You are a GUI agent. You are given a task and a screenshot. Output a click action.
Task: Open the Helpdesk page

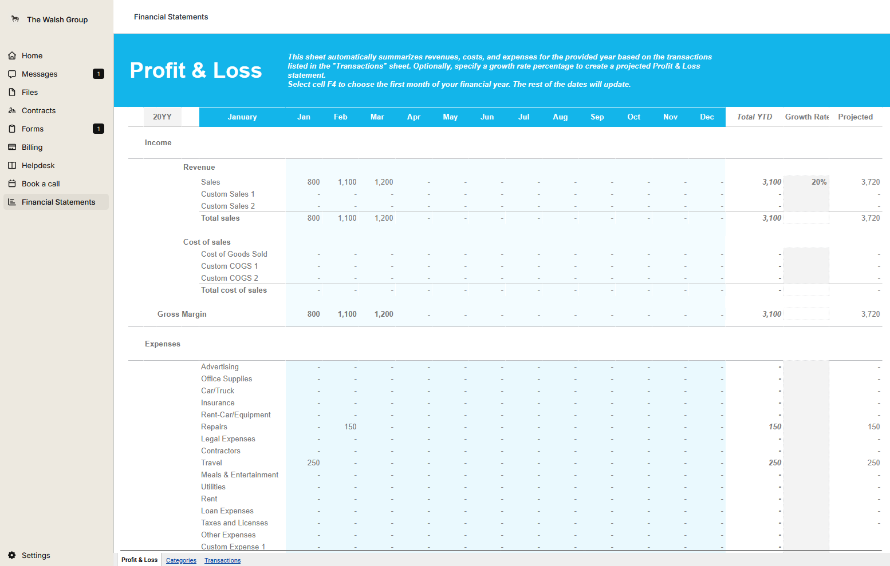[56, 165]
